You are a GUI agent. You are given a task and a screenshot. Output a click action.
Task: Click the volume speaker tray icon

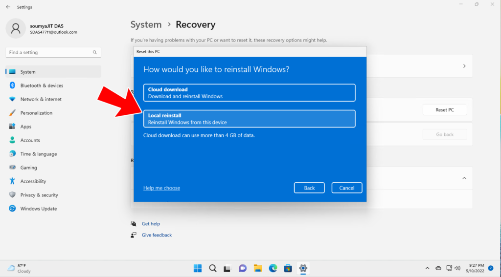[457, 268]
